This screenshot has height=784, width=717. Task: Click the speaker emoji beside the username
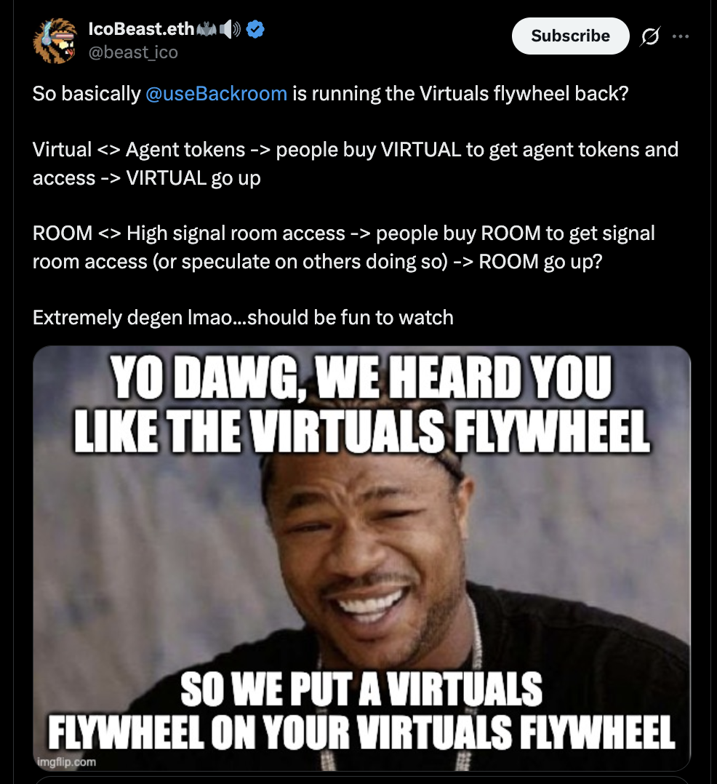point(230,30)
